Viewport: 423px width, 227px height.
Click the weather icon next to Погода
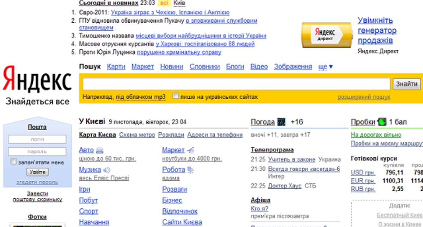coord(281,122)
